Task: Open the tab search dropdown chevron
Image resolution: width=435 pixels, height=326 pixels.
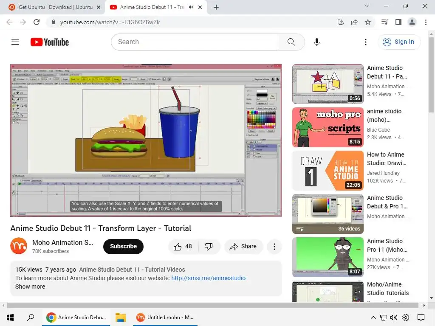Action: click(367, 6)
